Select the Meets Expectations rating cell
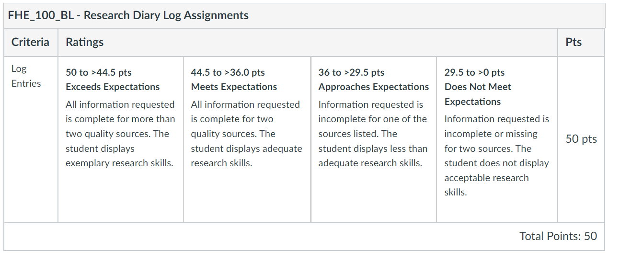 (x=247, y=139)
